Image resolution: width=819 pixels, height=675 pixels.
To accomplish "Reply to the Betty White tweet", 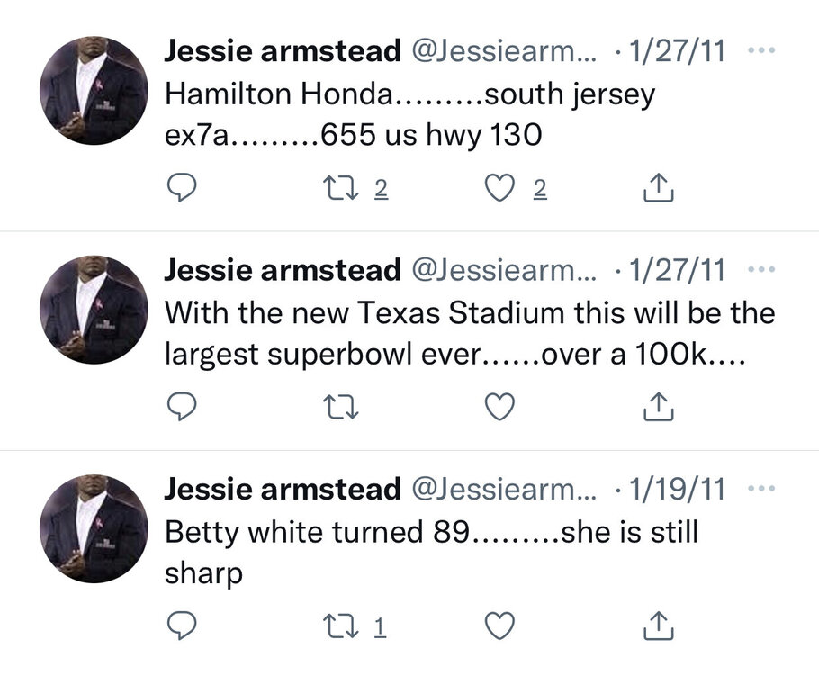I will pos(184,625).
